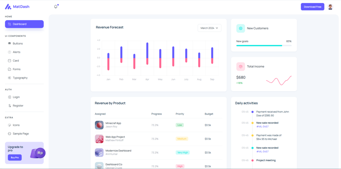This screenshot has width=341, height=169.
Task: Open Register page link
Action: click(24, 106)
